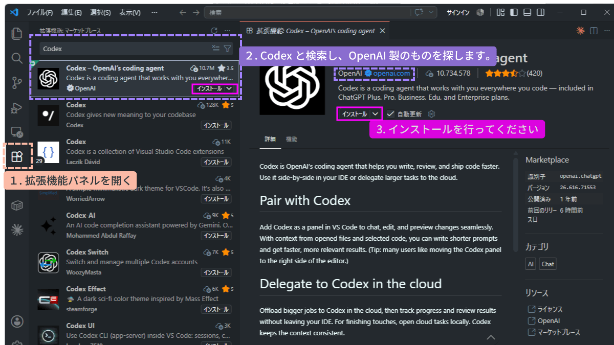Install the Codex-AI extension
Image resolution: width=614 pixels, height=345 pixels.
pos(216,236)
